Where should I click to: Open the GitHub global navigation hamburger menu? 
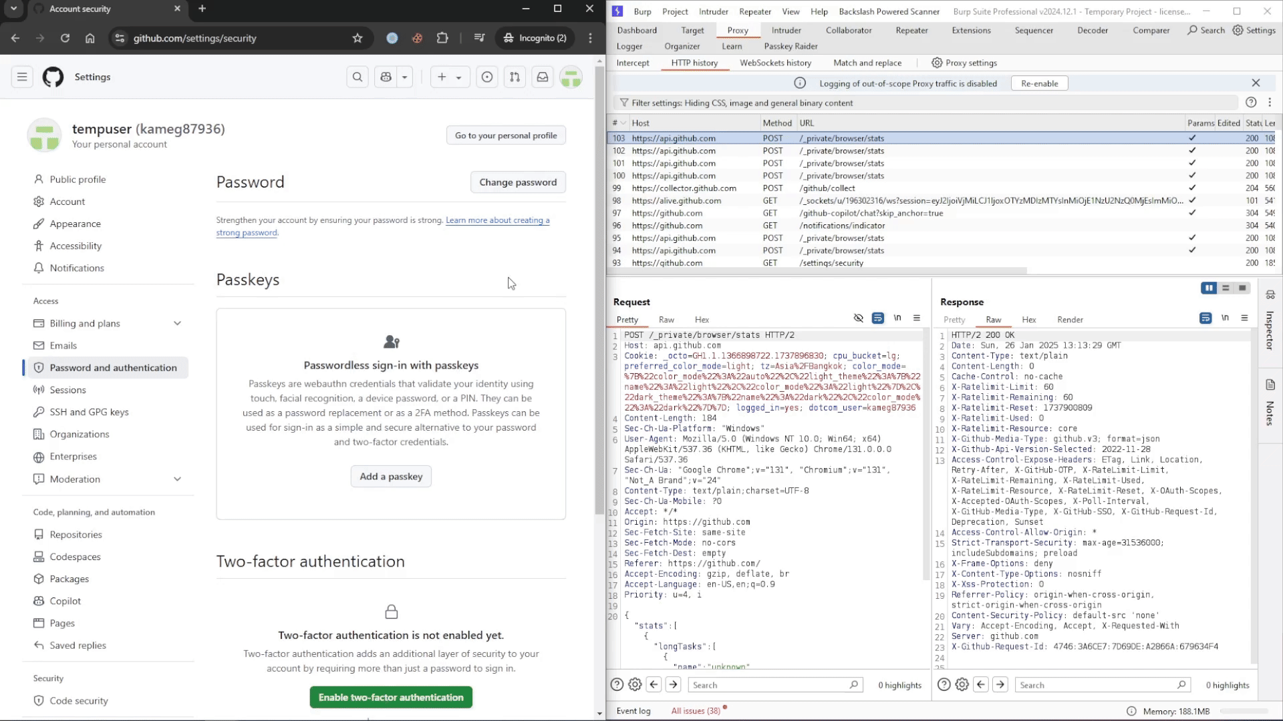coord(22,77)
